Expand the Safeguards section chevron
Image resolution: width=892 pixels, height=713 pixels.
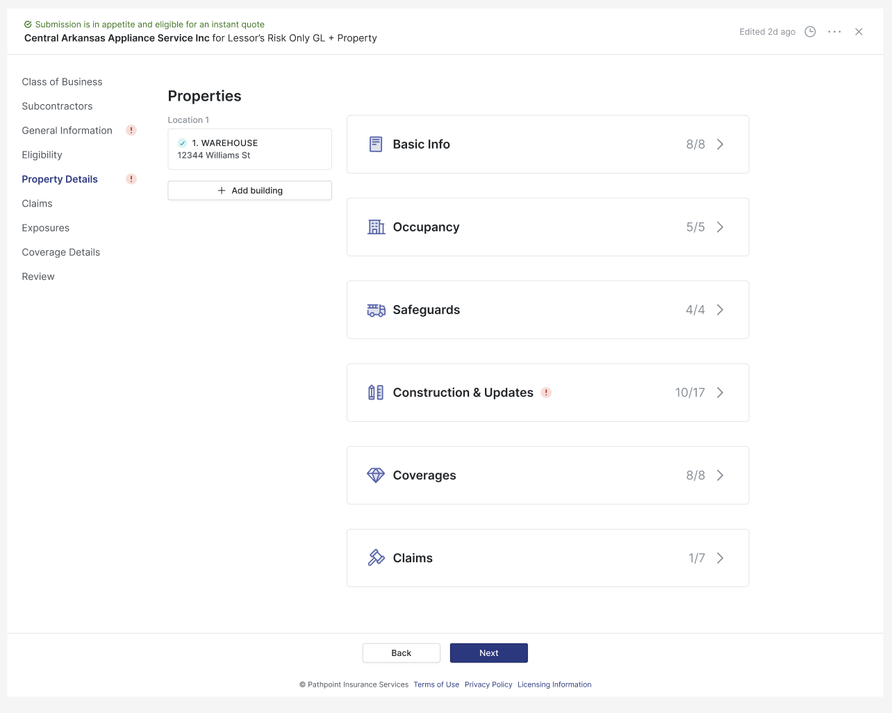(x=720, y=310)
